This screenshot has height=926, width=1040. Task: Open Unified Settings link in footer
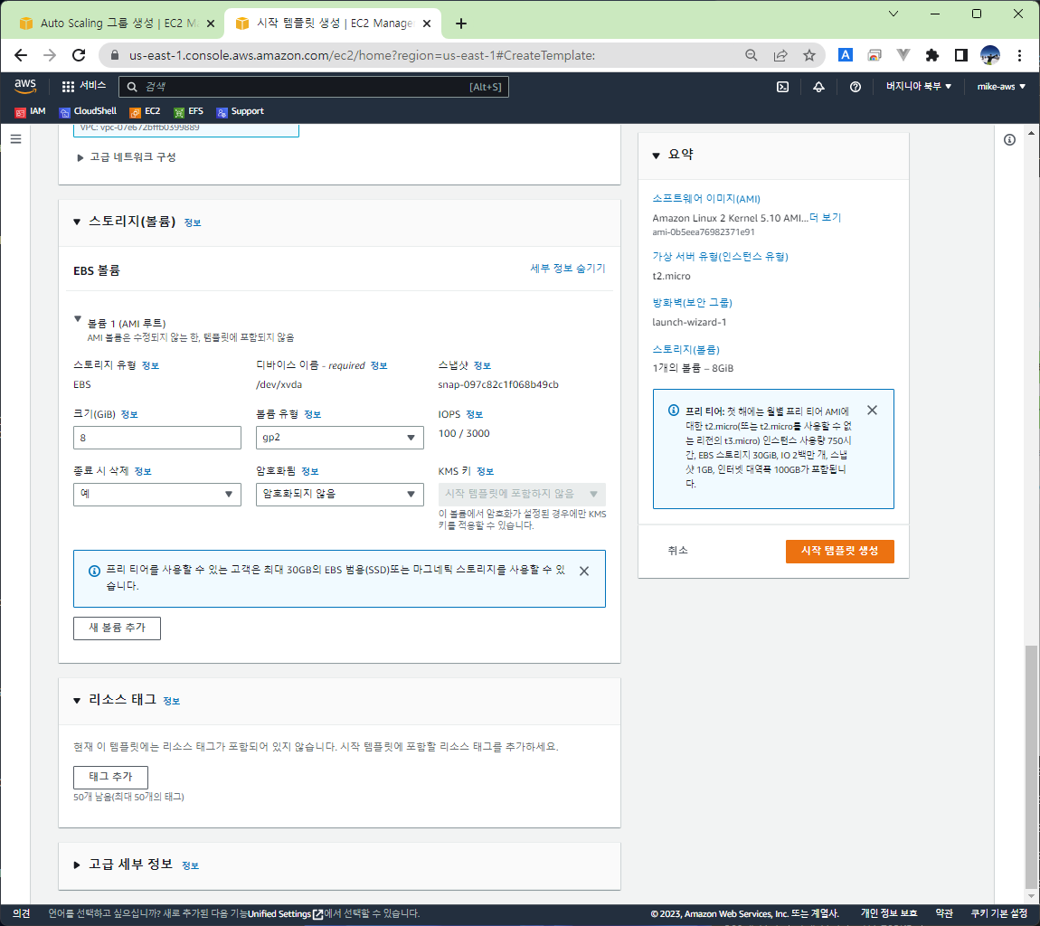coord(285,914)
